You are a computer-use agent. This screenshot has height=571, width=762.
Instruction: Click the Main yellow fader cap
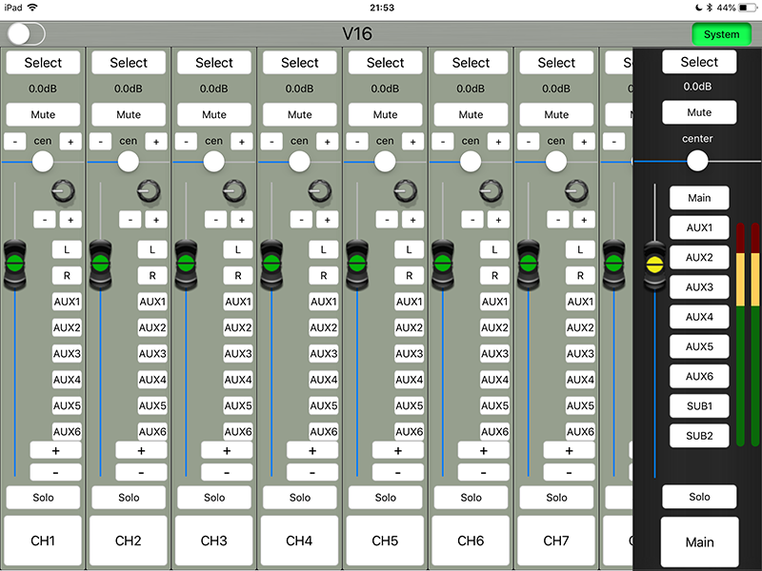pyautogui.click(x=654, y=265)
